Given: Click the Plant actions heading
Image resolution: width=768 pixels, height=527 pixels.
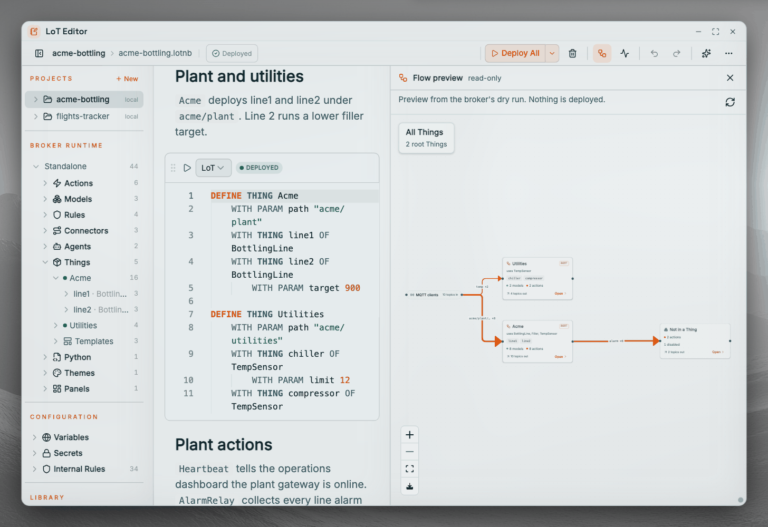Looking at the screenshot, I should coord(224,445).
